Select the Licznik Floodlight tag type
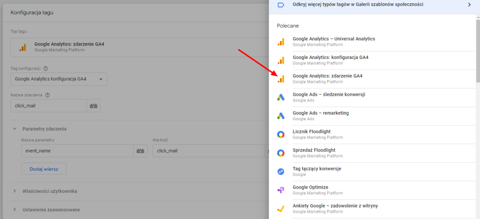The width and height of the screenshot is (480, 219). 373,134
